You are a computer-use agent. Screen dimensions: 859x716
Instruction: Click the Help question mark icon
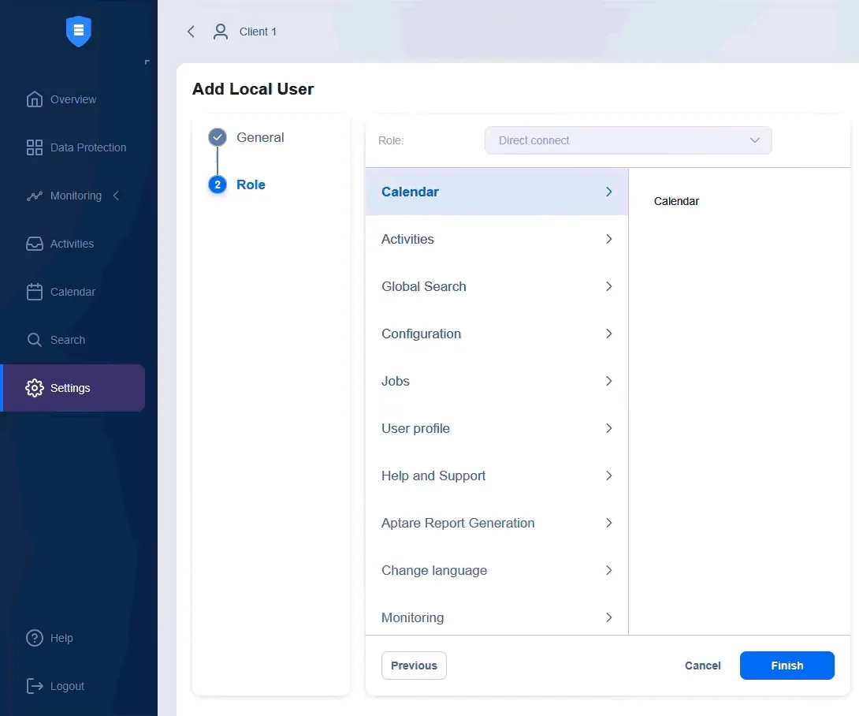(x=35, y=638)
